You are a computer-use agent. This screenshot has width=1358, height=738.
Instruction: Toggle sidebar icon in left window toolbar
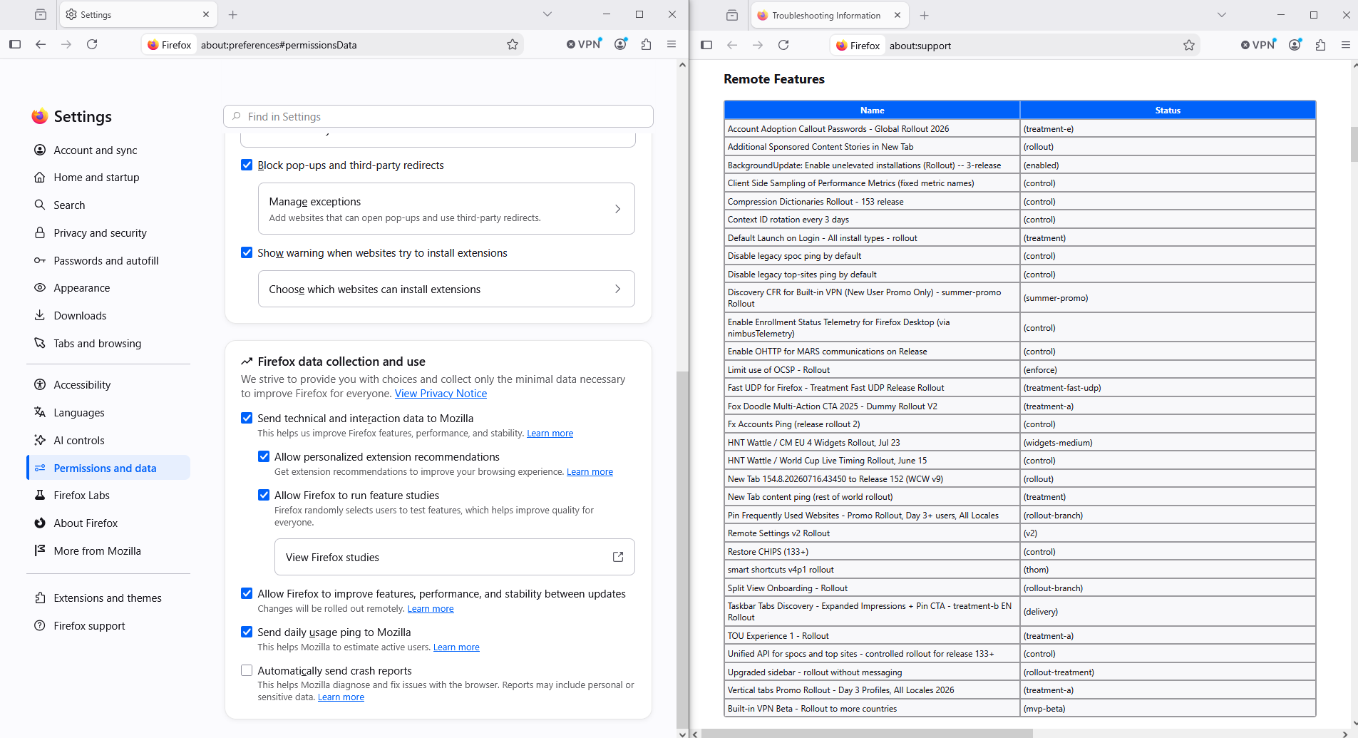point(15,44)
